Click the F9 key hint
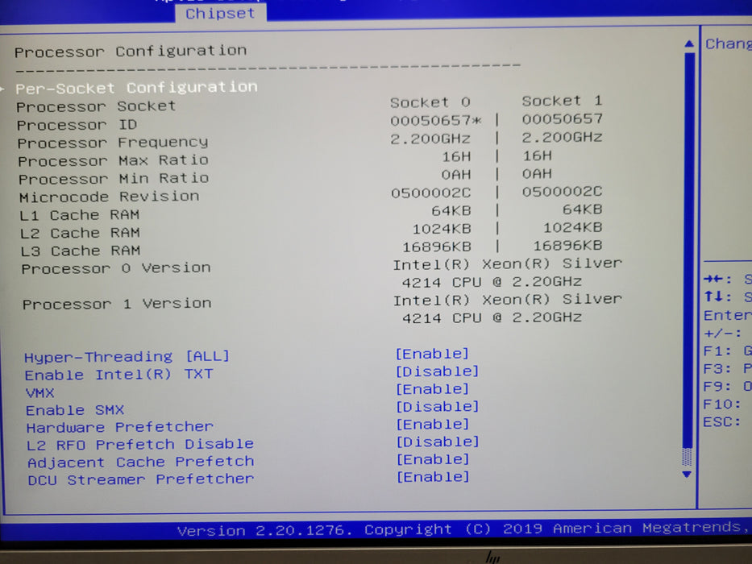Viewport: 752px width, 564px height. (727, 387)
